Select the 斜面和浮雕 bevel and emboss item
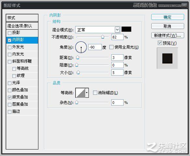The height and width of the screenshot is (156, 190). 22,61
